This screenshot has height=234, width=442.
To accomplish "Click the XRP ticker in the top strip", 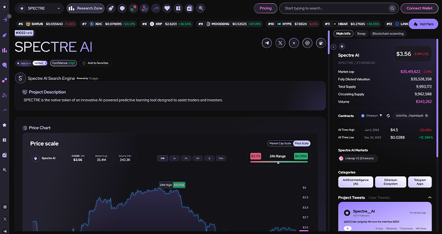I will (x=167, y=24).
